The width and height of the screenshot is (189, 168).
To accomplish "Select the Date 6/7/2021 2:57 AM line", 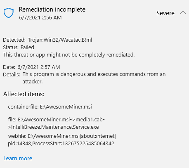I will pos(31,67).
